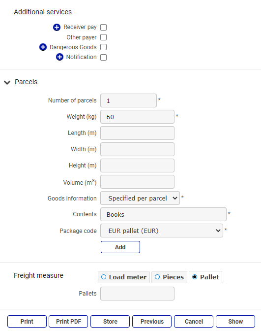This screenshot has height=333, width=261.
Task: Click the Store button
Action: pos(110,322)
